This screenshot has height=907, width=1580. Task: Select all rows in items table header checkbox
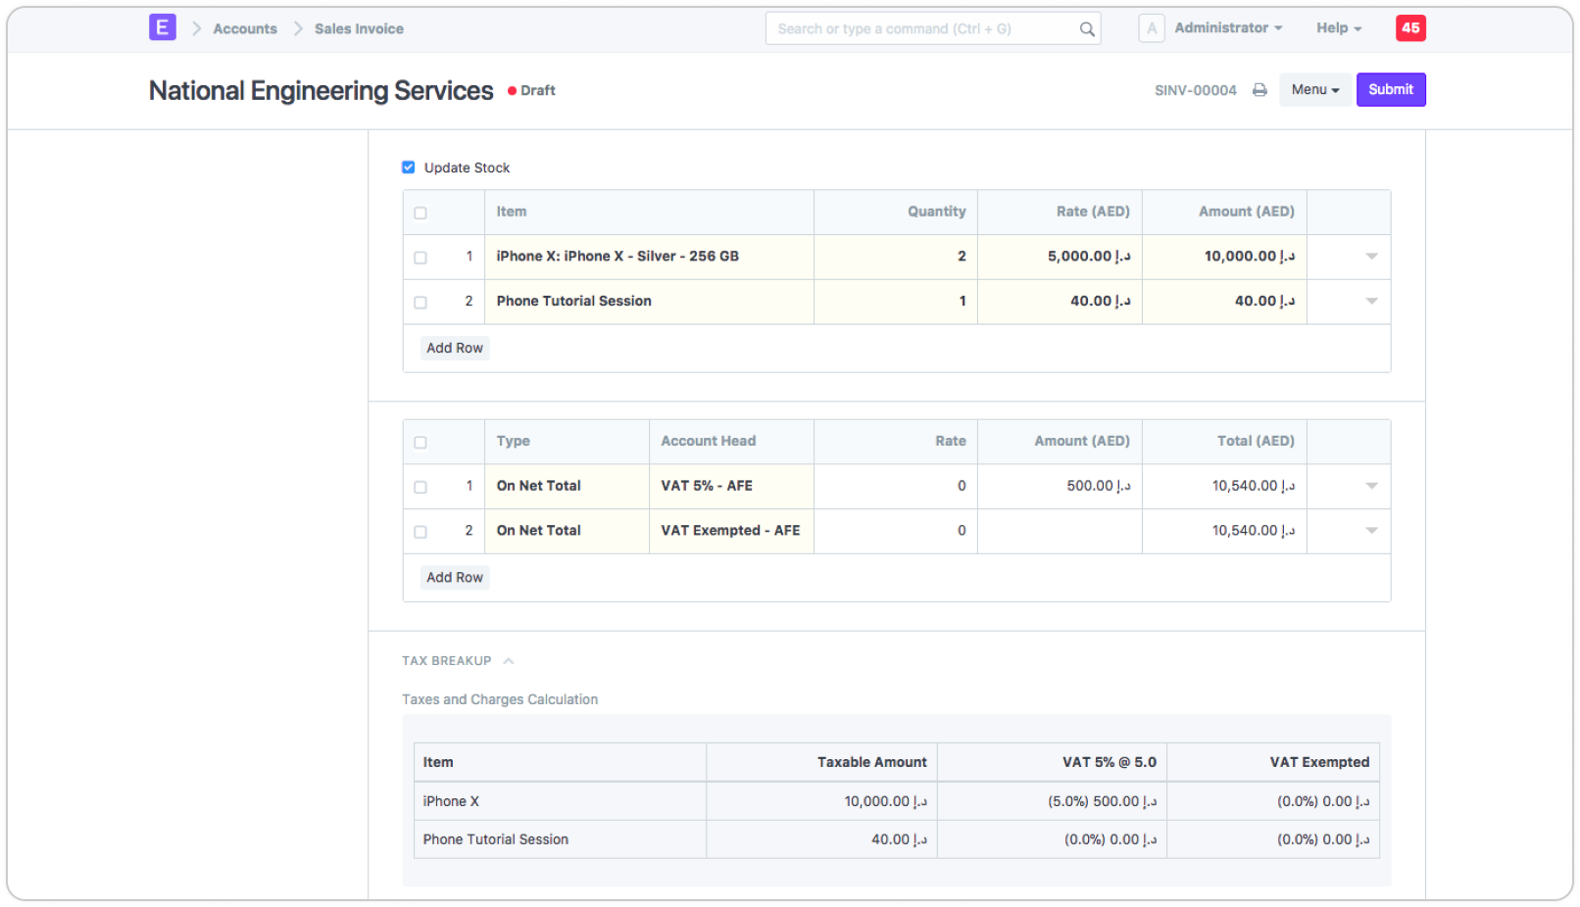click(420, 213)
